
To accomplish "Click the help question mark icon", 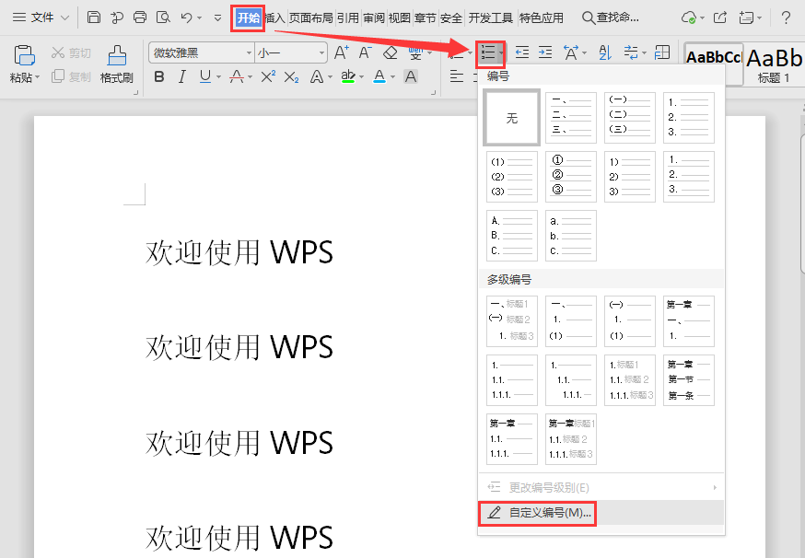I will tap(786, 17).
